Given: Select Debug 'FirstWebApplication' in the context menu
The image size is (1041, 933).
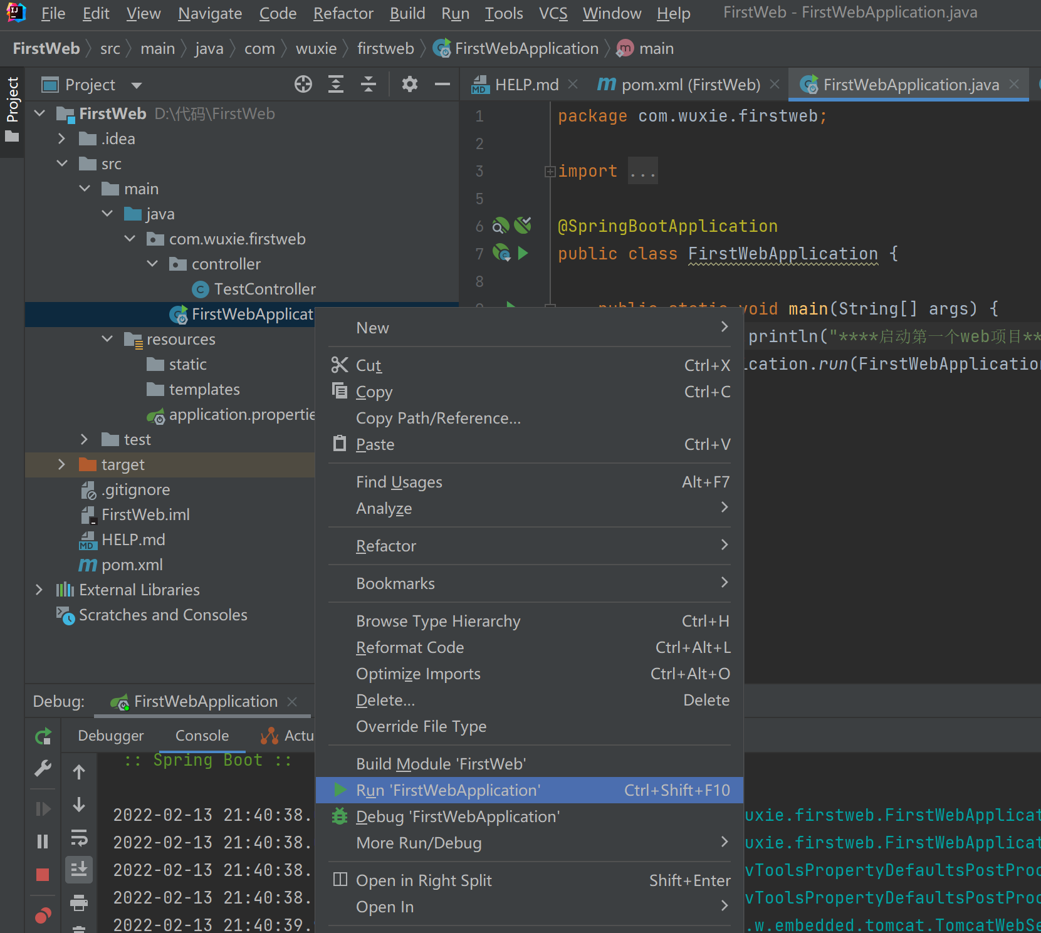Looking at the screenshot, I should pos(458,816).
